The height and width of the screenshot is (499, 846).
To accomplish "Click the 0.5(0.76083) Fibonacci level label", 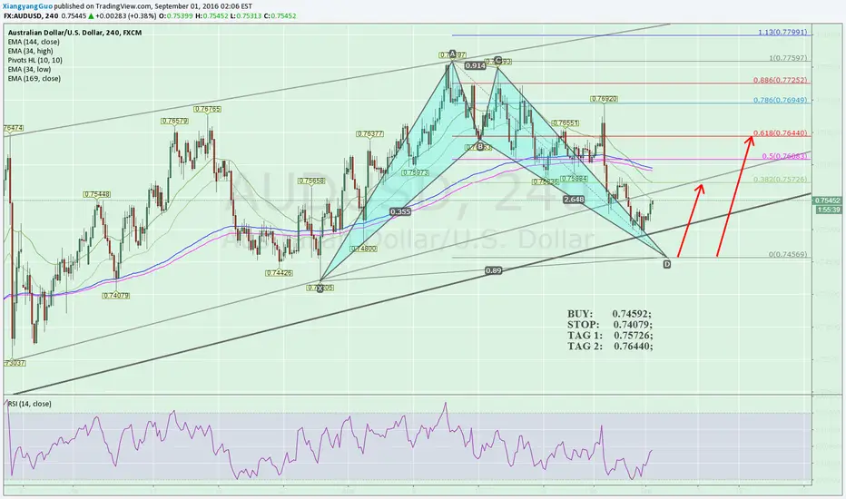I will coord(784,156).
